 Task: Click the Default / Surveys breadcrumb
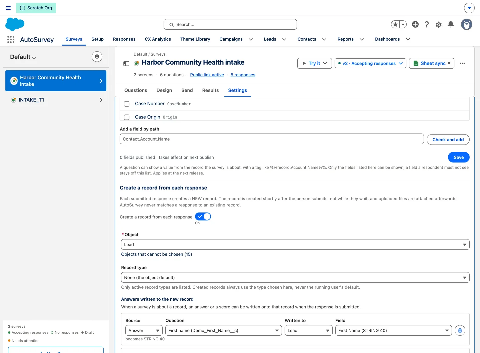tap(150, 54)
